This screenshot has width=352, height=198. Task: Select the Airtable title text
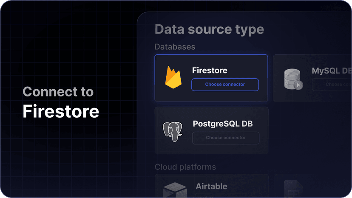click(211, 186)
